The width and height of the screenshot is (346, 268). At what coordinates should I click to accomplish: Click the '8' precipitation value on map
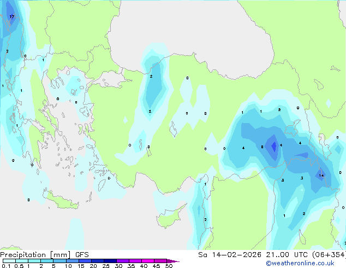pos(262,147)
